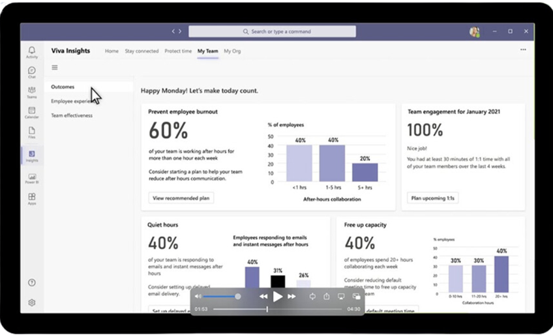
Task: Play the video
Action: (278, 297)
